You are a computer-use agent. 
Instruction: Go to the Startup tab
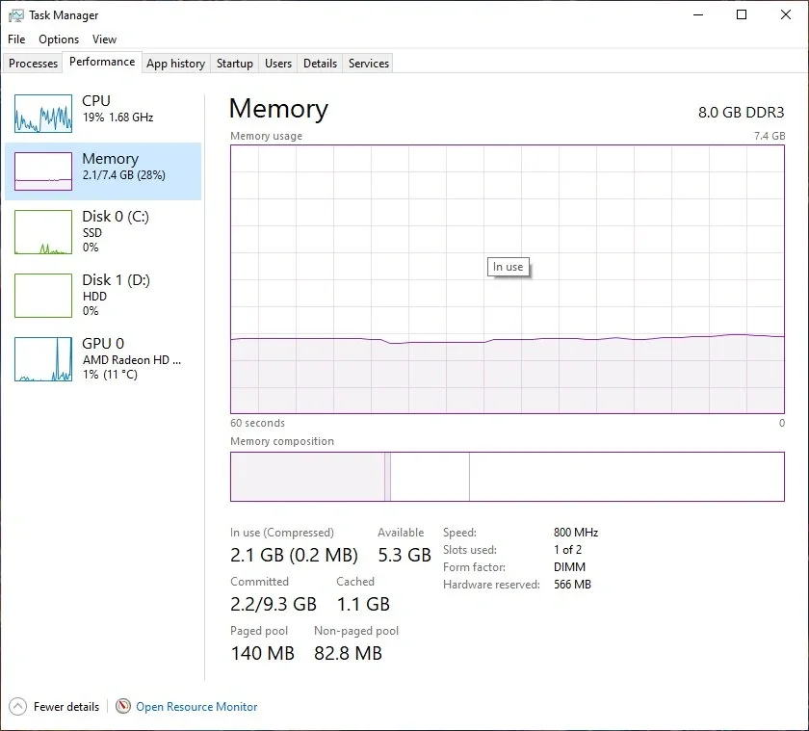(235, 64)
